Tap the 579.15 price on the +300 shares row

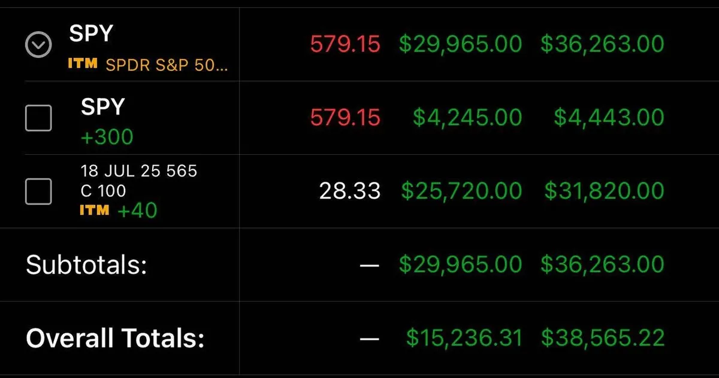(345, 118)
